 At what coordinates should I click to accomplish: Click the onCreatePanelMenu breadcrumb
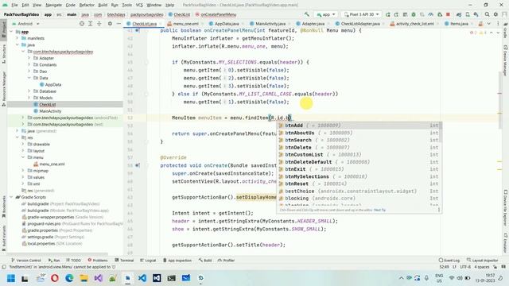[x=216, y=14]
